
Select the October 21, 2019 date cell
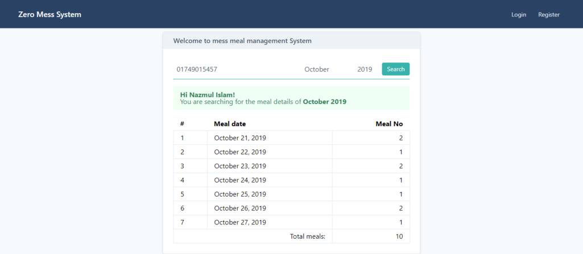[x=240, y=138]
